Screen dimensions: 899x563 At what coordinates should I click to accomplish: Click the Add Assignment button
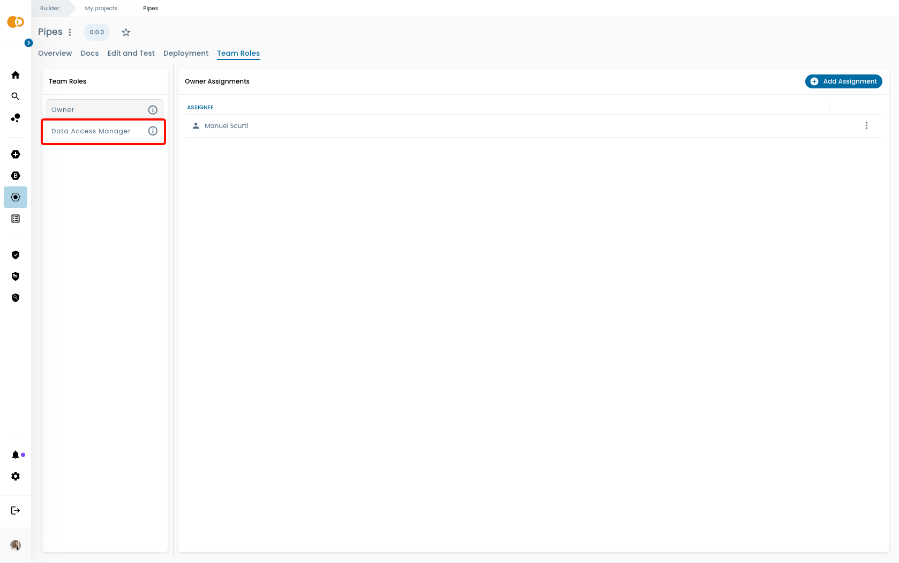[843, 81]
